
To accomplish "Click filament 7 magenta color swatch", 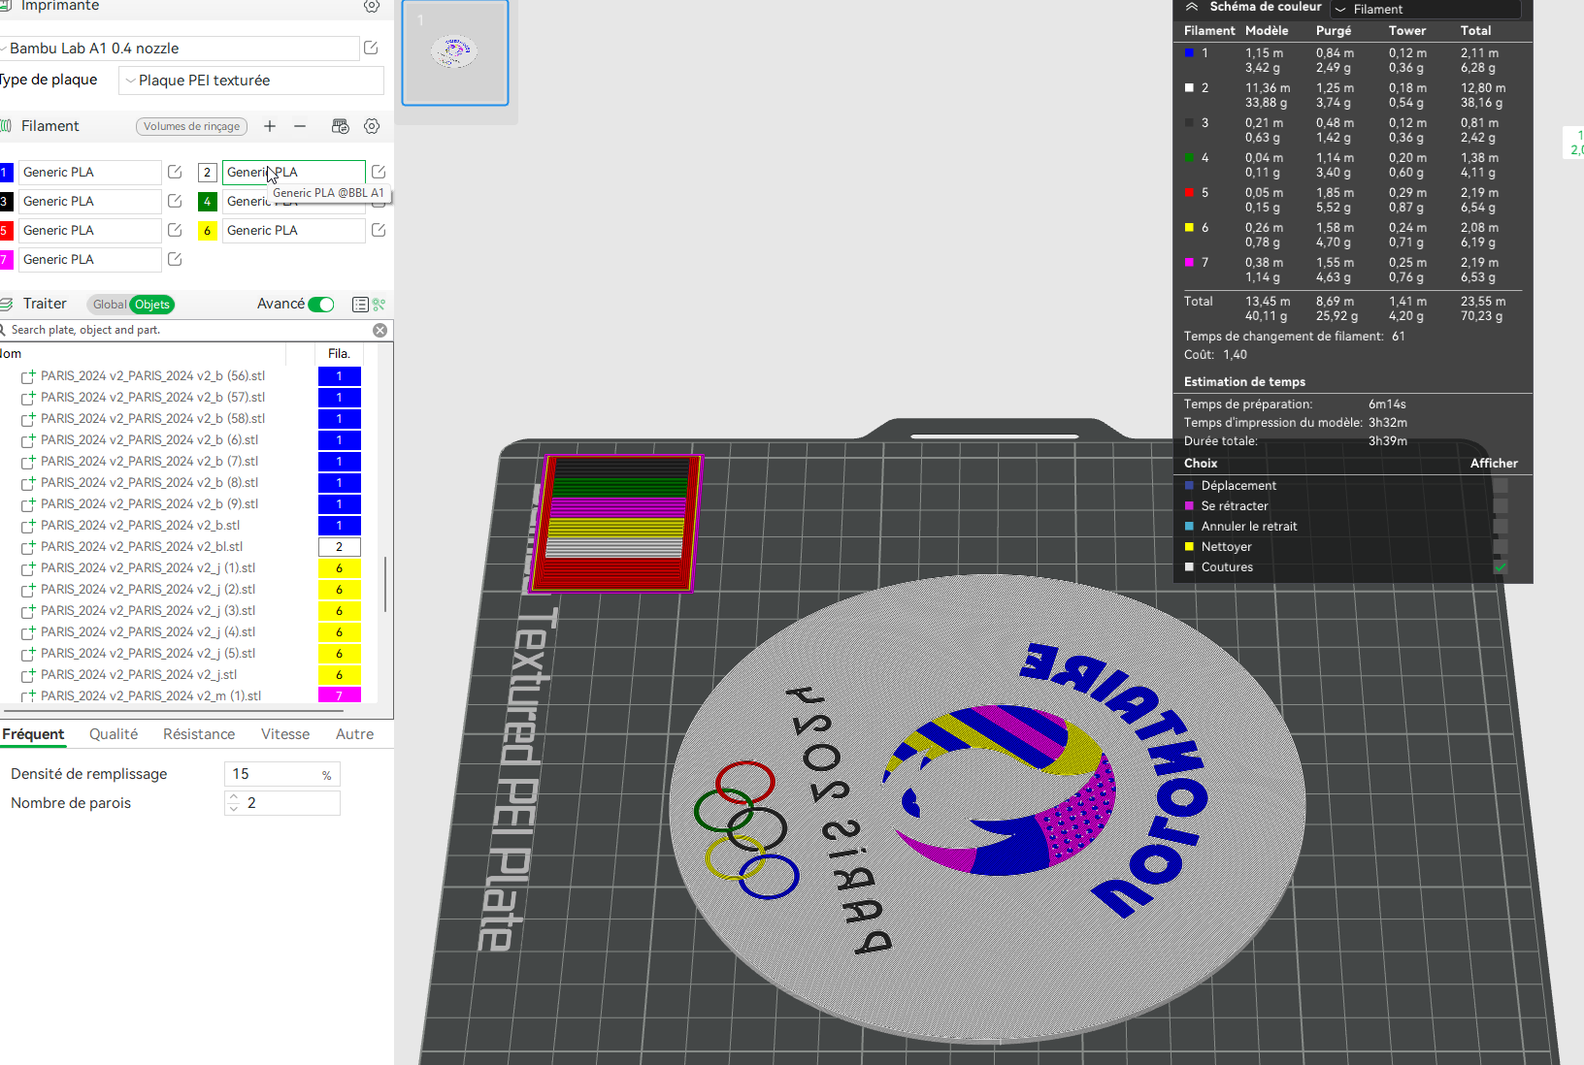I will coord(5,259).
